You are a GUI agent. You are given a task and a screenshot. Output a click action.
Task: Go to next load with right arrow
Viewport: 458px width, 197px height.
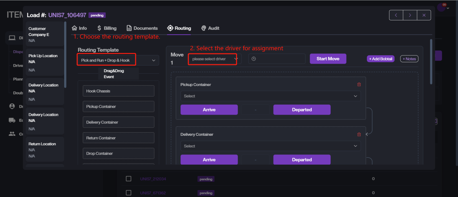click(410, 15)
